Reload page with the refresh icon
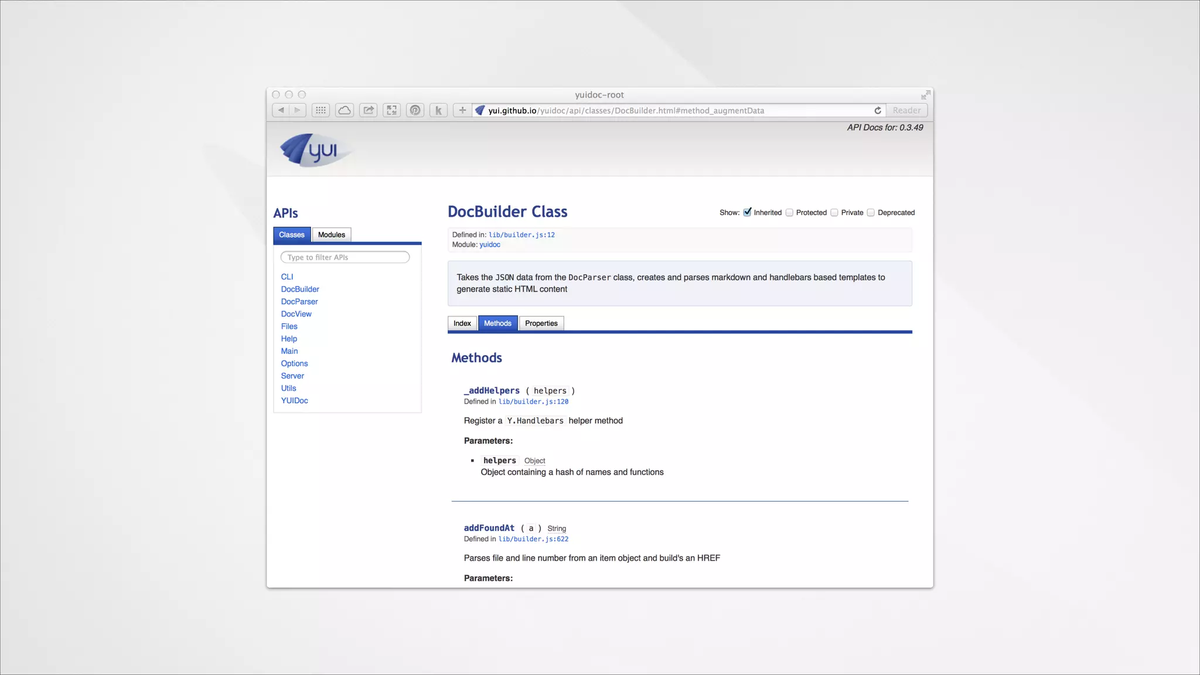1200x675 pixels. [878, 110]
